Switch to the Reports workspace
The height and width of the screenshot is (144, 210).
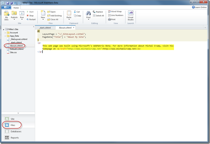tap(18, 138)
